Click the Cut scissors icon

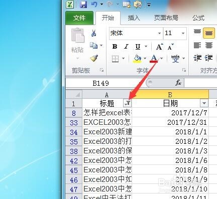pyautogui.click(x=93, y=33)
